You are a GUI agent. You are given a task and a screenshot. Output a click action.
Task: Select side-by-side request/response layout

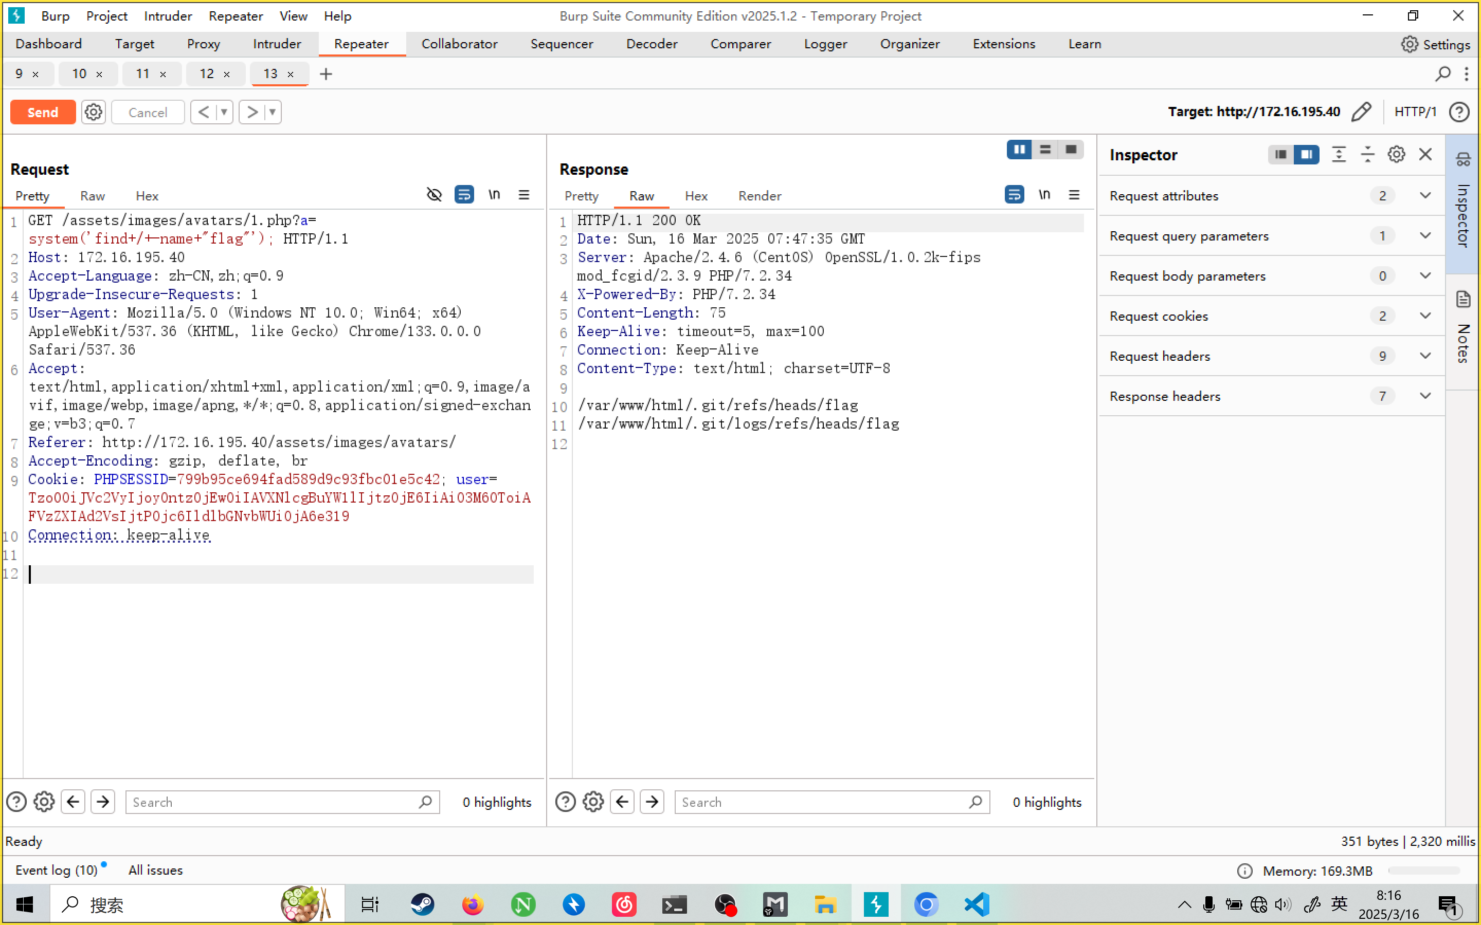[1019, 149]
